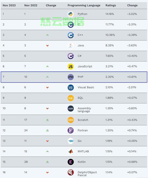Image resolution: width=148 pixels, height=178 pixels.
Task: Open the Delphi/Object Pascal name link
Action: 87,174
